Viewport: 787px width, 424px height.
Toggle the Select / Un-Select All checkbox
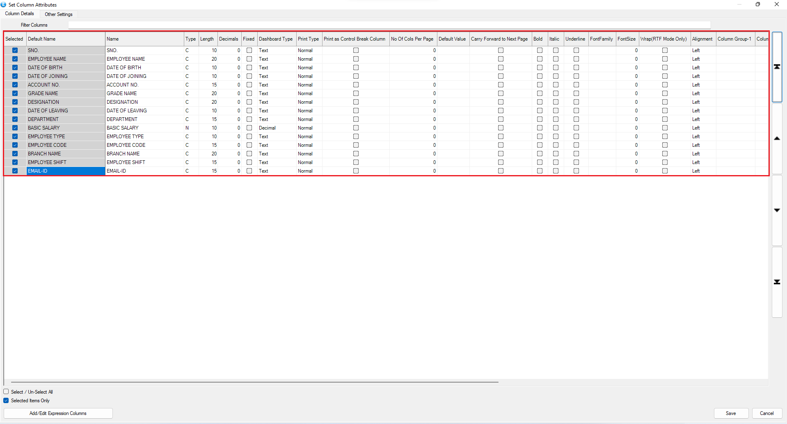pos(6,392)
